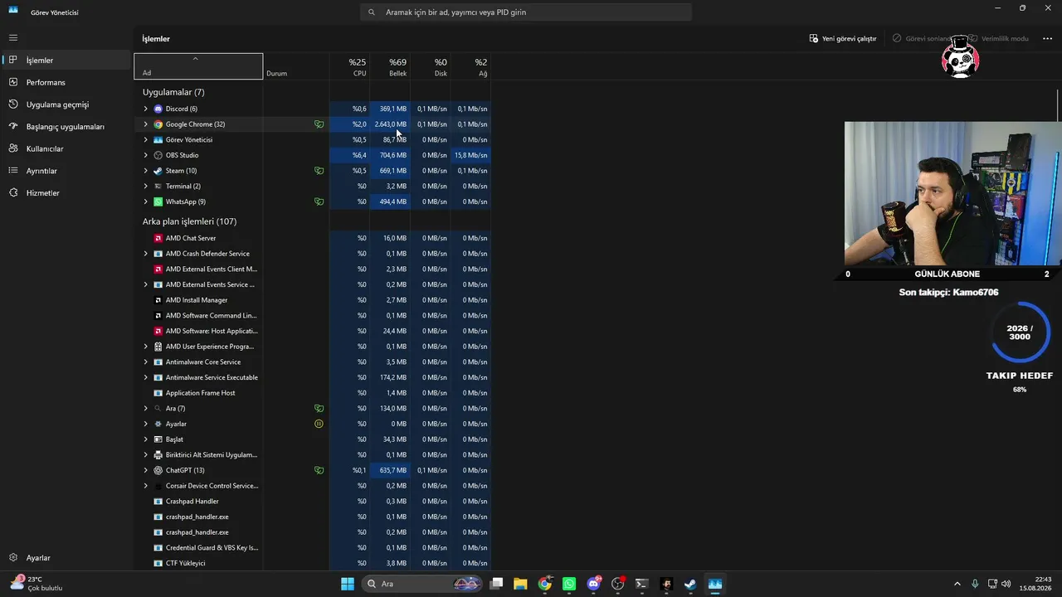This screenshot has width=1062, height=597.
Task: Open Google Chrome from the taskbar
Action: (x=544, y=584)
